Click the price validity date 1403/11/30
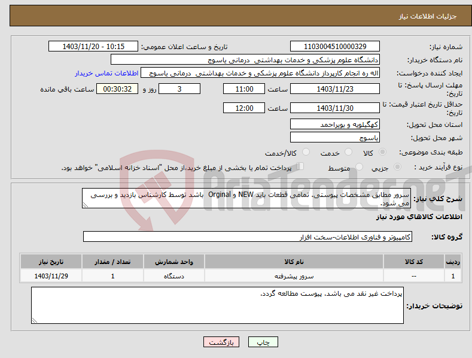Viewport: 472px width, 358px height. (x=335, y=108)
